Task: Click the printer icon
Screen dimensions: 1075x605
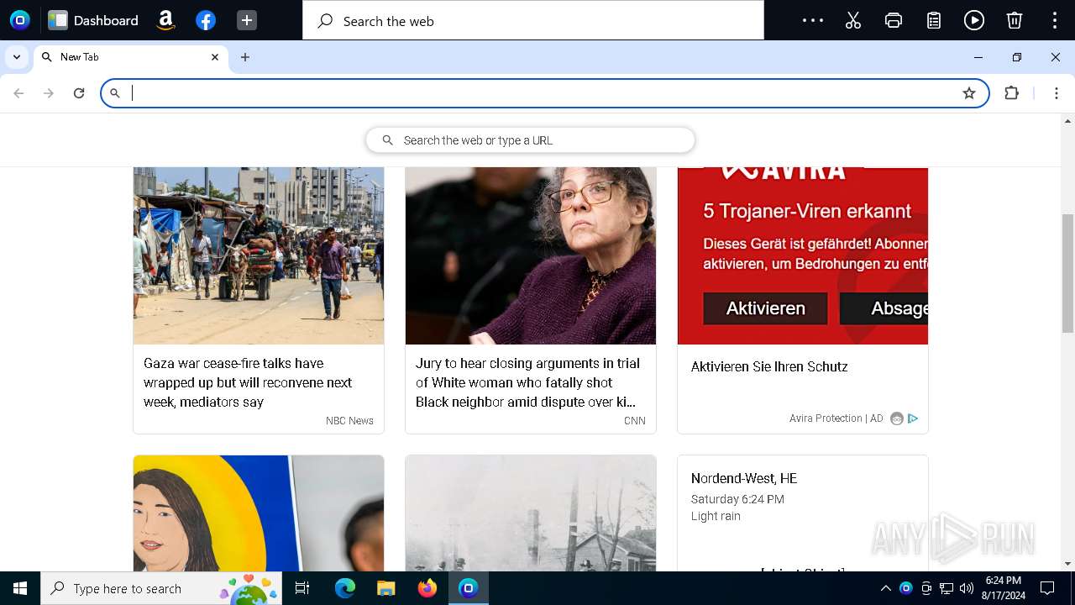Action: [894, 20]
